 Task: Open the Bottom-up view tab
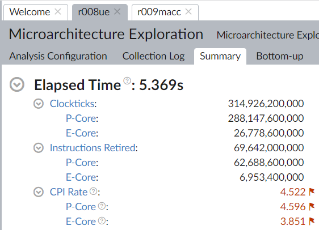[x=280, y=56]
